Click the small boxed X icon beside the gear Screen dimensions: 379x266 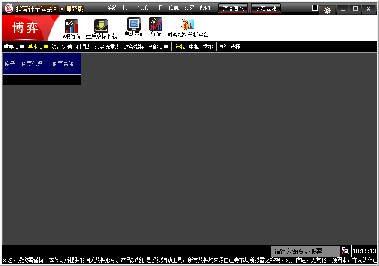(x=315, y=8)
